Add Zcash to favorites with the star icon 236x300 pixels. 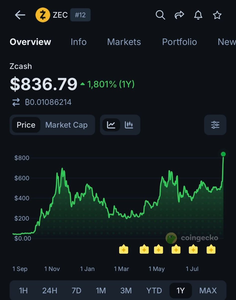click(217, 15)
